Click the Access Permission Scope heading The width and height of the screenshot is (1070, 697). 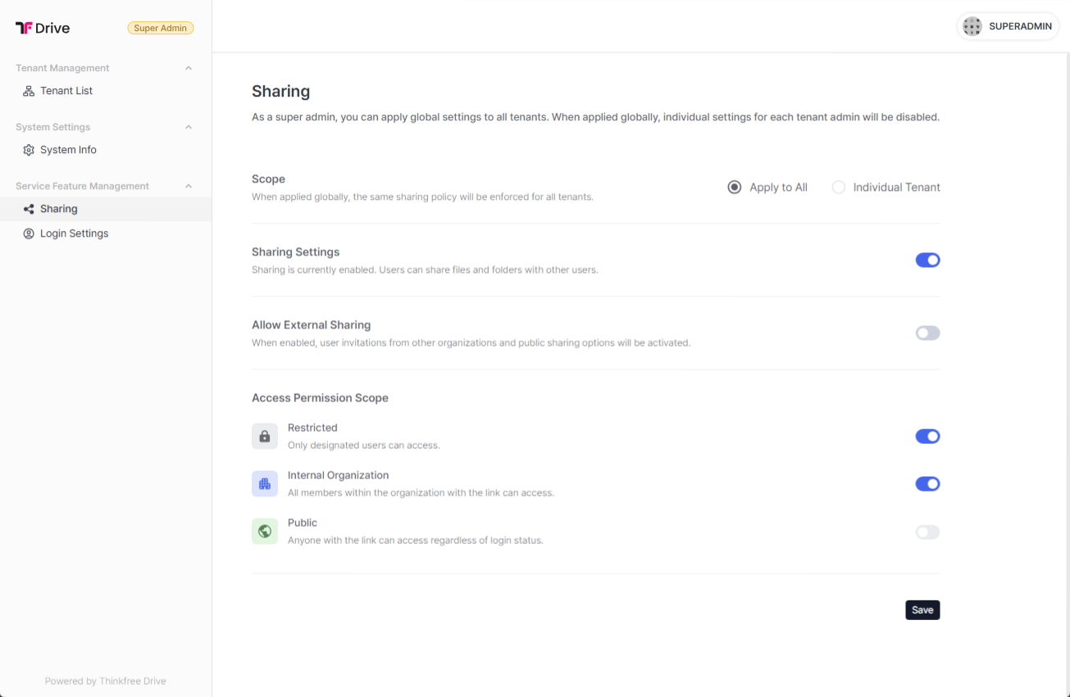(320, 398)
